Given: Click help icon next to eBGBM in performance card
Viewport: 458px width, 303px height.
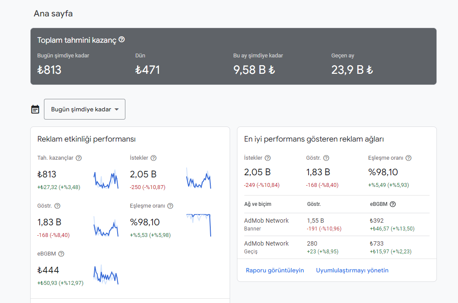Looking at the screenshot, I should [61, 254].
